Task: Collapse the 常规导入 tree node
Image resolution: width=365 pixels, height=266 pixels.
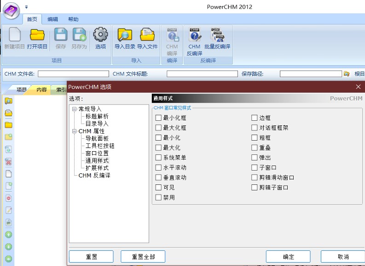Action: pyautogui.click(x=74, y=109)
